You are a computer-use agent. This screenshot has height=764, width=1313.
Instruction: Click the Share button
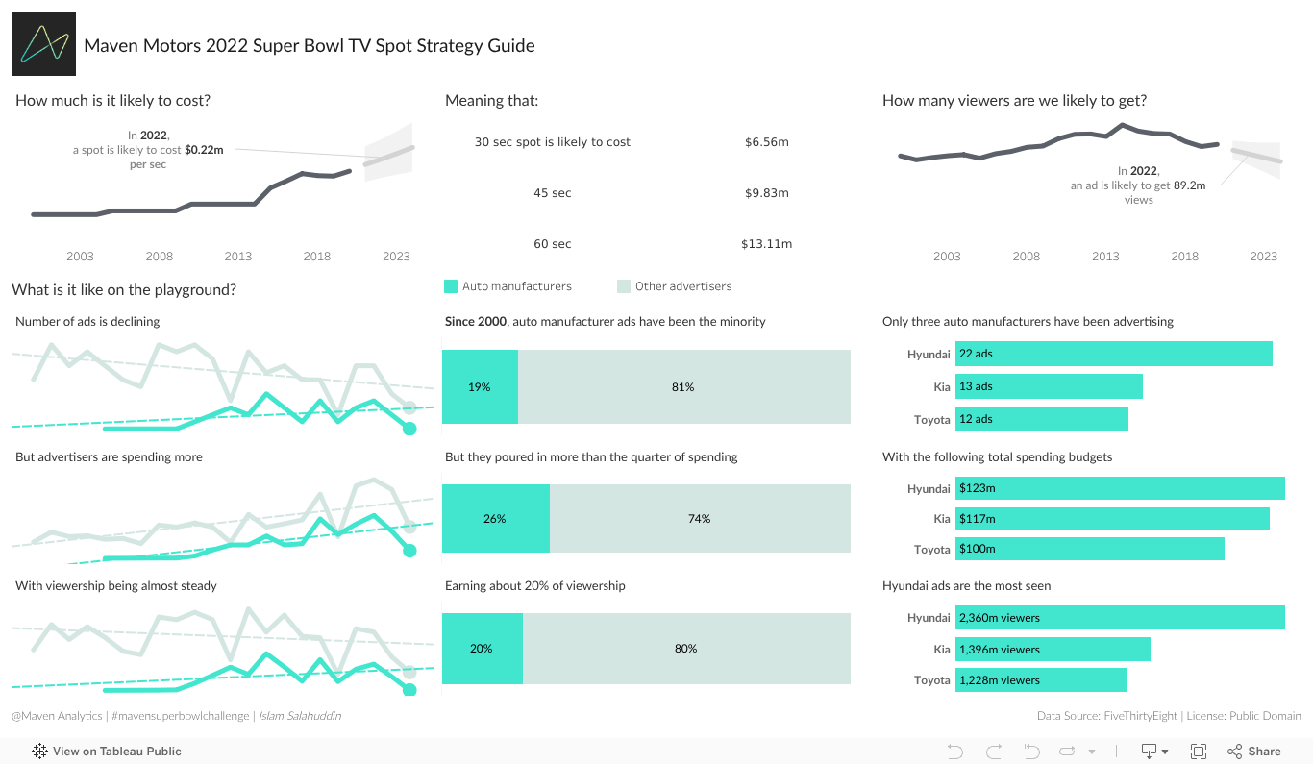click(1254, 752)
